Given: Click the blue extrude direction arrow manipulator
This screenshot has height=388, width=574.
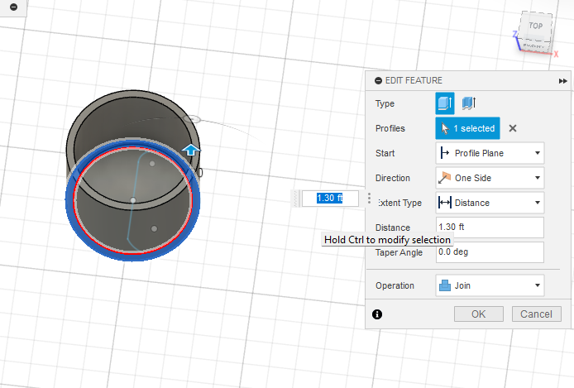Looking at the screenshot, I should pos(191,150).
